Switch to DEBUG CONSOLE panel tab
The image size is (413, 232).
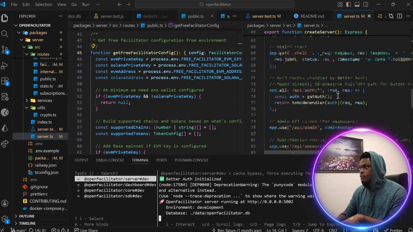click(x=110, y=160)
